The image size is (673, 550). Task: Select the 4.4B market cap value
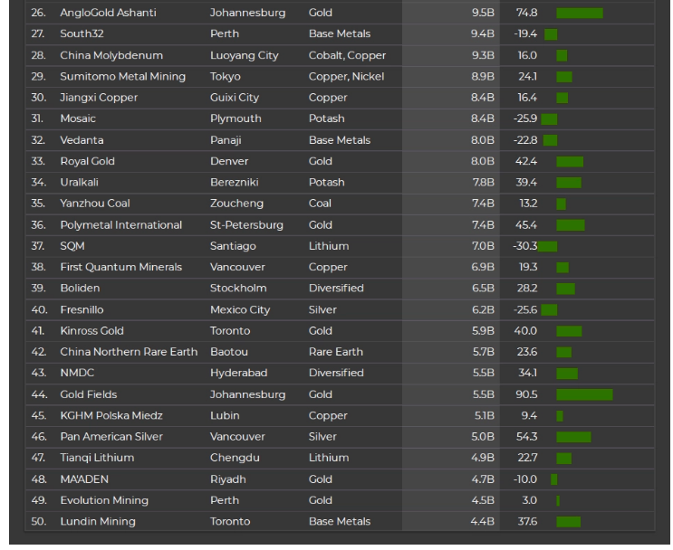(x=483, y=522)
